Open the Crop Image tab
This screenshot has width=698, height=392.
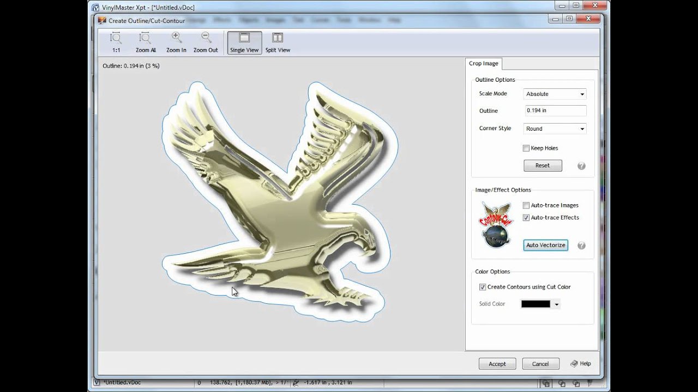click(484, 64)
